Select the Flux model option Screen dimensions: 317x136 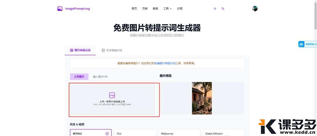click(135, 133)
